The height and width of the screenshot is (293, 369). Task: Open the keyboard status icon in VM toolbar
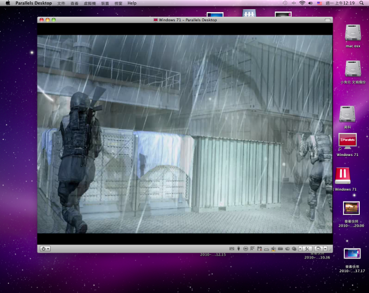(x=232, y=249)
